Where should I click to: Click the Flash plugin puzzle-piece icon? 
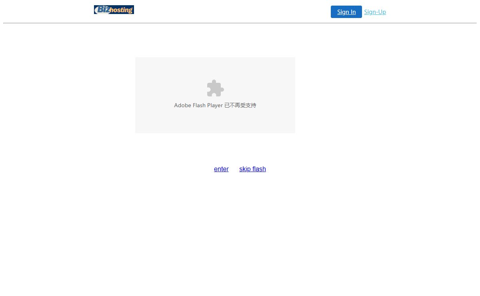click(x=215, y=88)
